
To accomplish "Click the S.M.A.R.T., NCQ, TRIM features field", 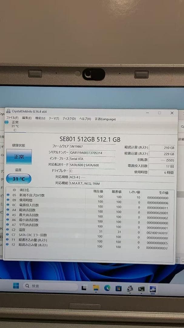I will point(122,183).
